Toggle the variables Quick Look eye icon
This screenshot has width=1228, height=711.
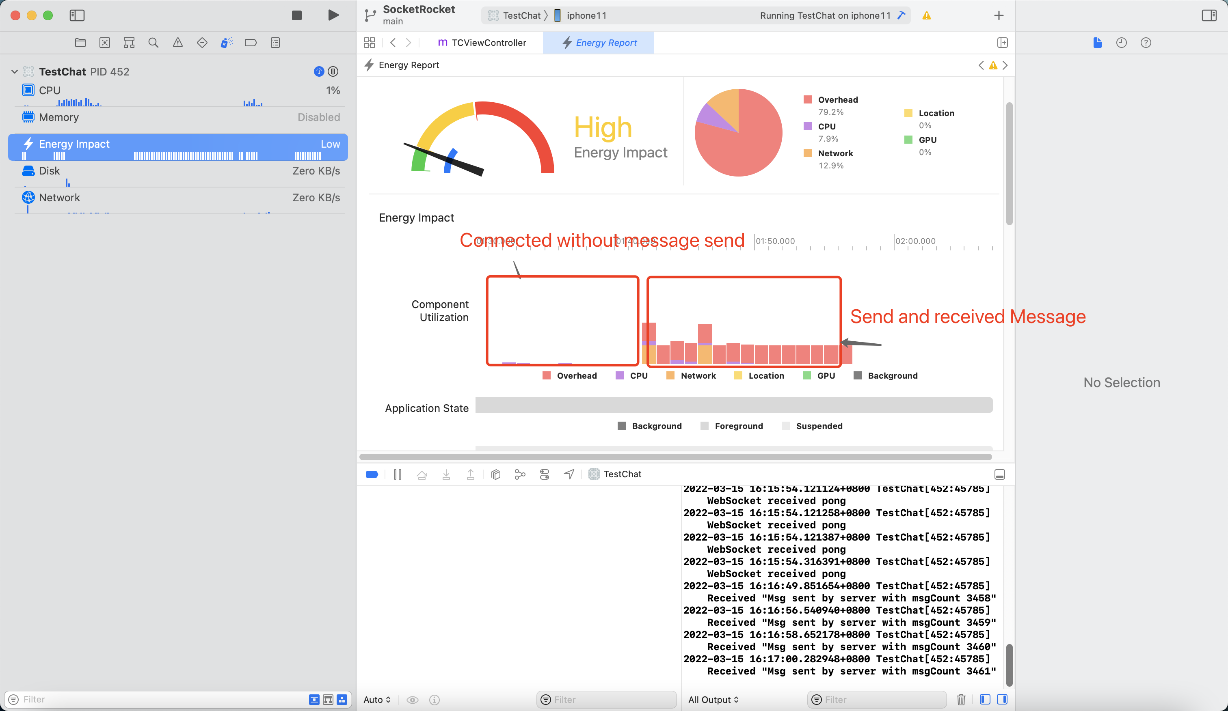coord(412,699)
